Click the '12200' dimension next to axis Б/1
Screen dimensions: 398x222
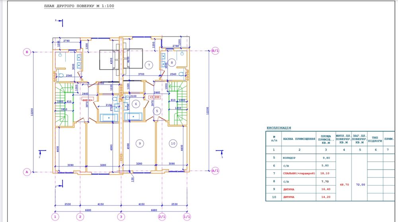[x=208, y=111]
